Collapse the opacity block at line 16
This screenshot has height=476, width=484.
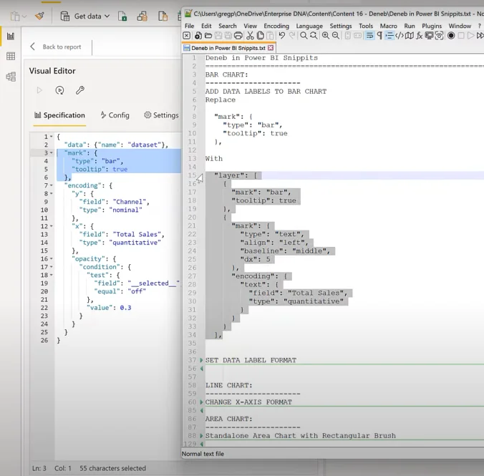52,258
